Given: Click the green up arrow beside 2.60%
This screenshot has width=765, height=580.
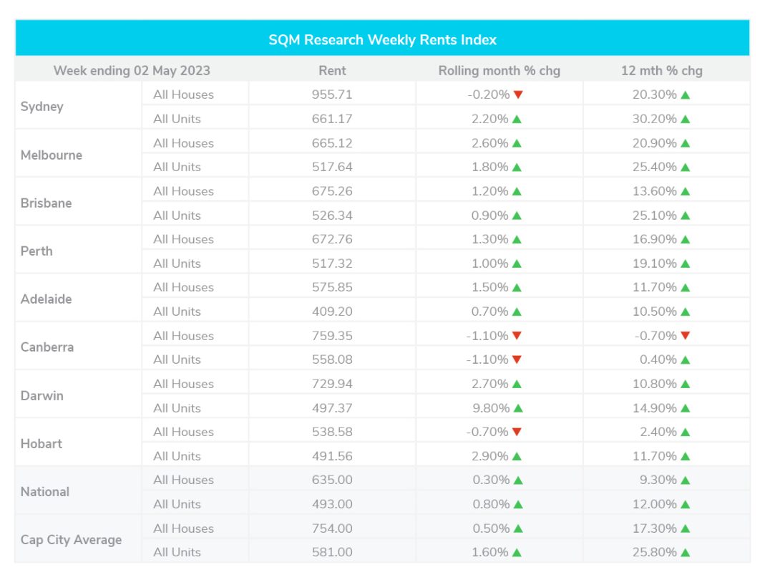Looking at the screenshot, I should [517, 143].
